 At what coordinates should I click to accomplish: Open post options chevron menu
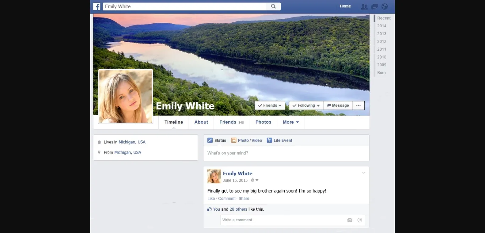[x=364, y=173]
